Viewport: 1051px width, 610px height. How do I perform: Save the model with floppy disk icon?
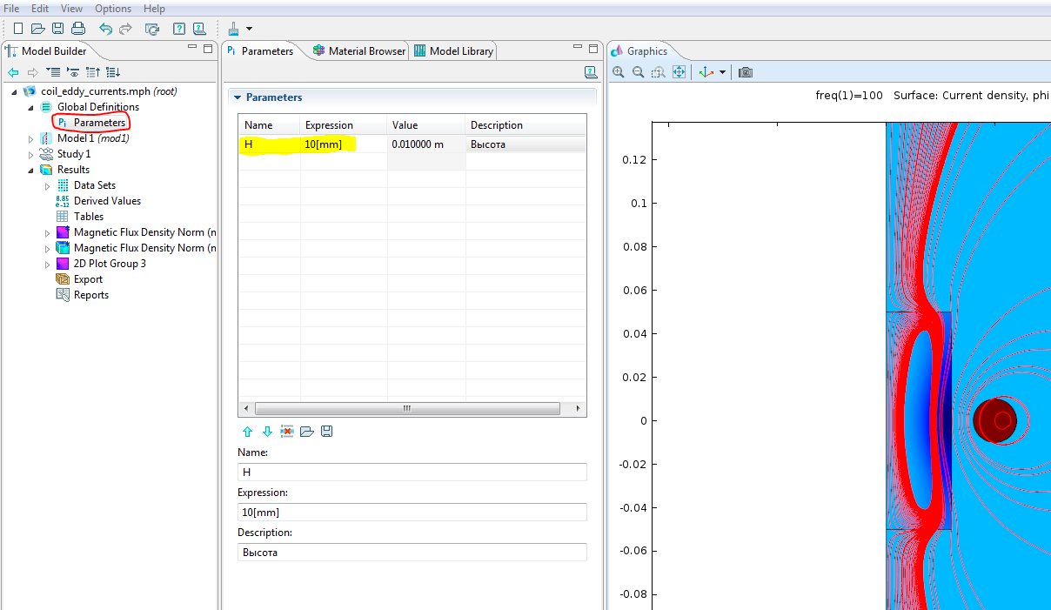[x=57, y=29]
